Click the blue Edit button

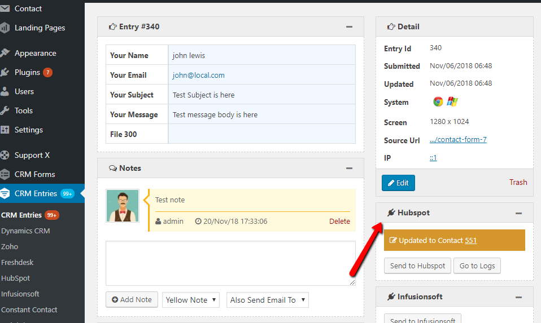(x=398, y=183)
